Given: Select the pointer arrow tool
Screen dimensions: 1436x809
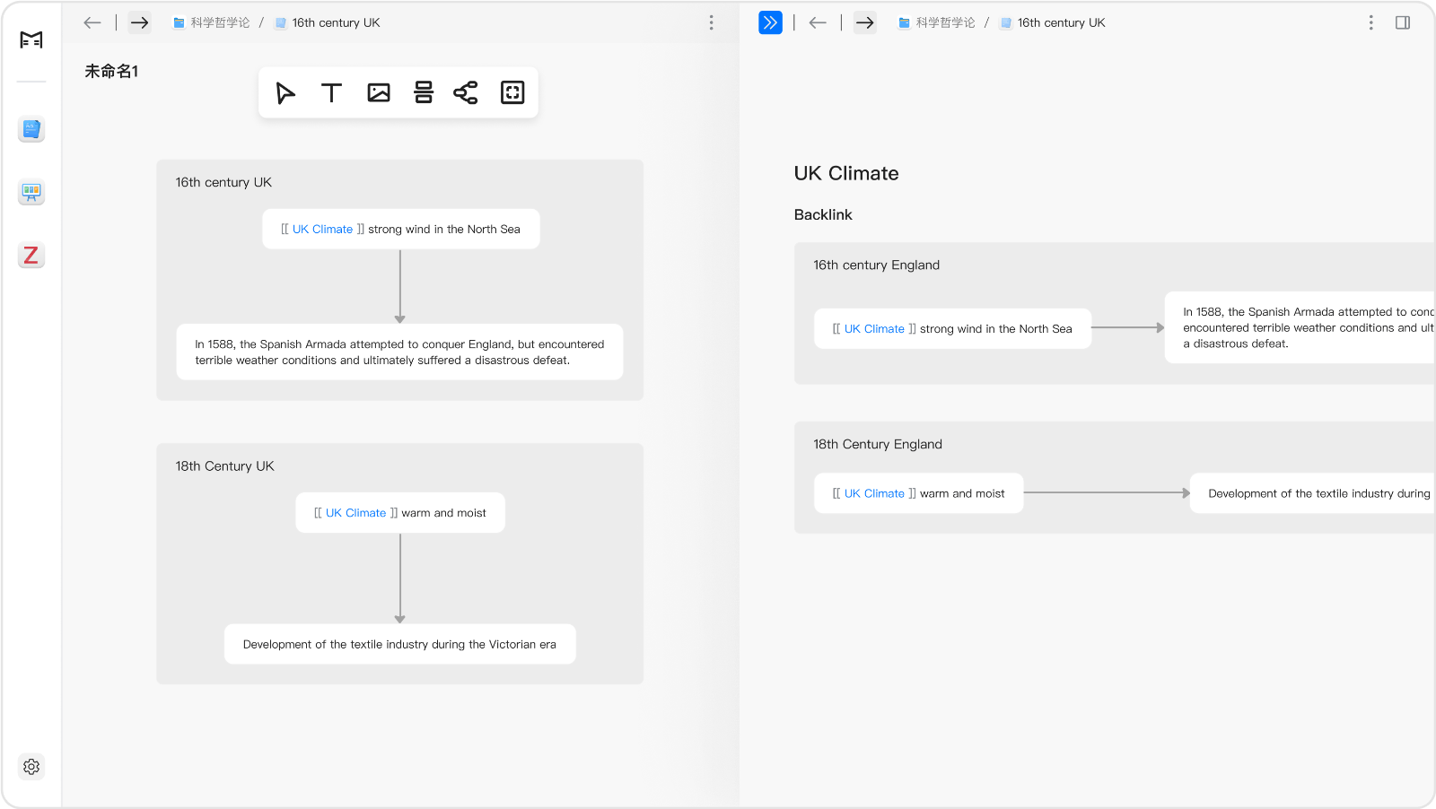Looking at the screenshot, I should 285,93.
